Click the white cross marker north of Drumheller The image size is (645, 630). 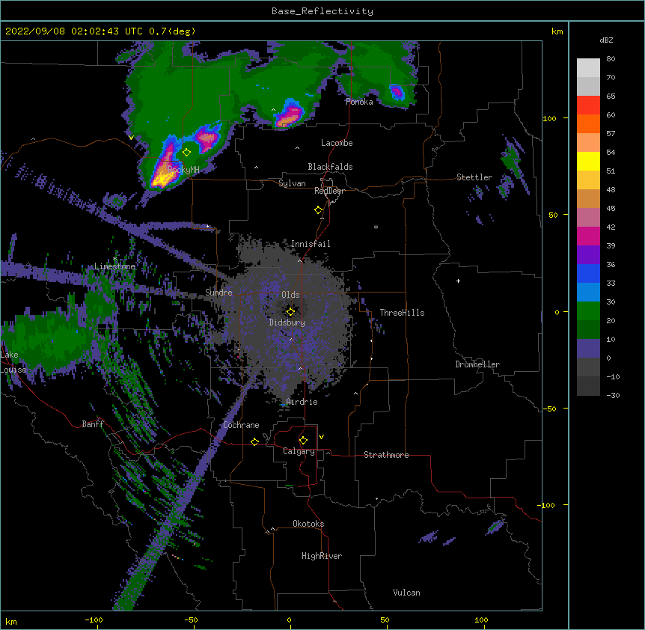[x=458, y=281]
